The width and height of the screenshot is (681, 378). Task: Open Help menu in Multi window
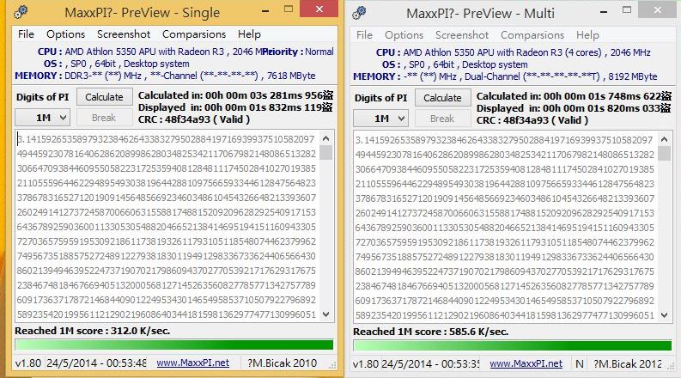(x=587, y=34)
